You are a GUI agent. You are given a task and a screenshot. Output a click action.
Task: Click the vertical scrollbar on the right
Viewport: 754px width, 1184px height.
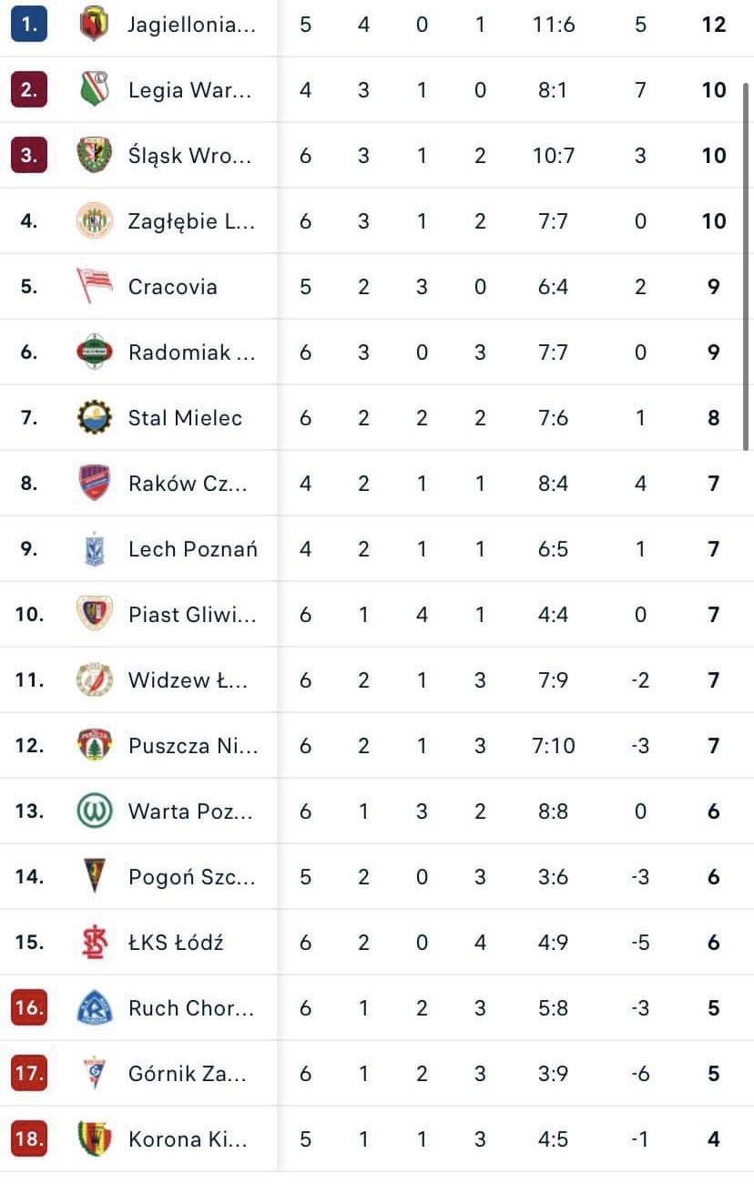[x=747, y=264]
